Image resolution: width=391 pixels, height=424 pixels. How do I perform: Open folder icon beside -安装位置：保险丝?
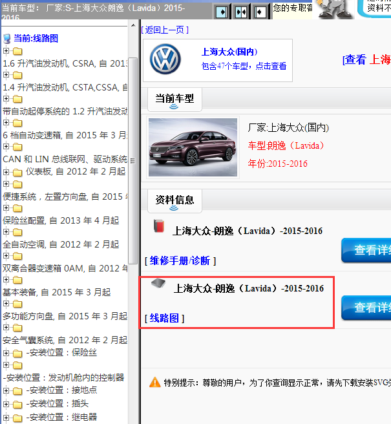[17, 354]
